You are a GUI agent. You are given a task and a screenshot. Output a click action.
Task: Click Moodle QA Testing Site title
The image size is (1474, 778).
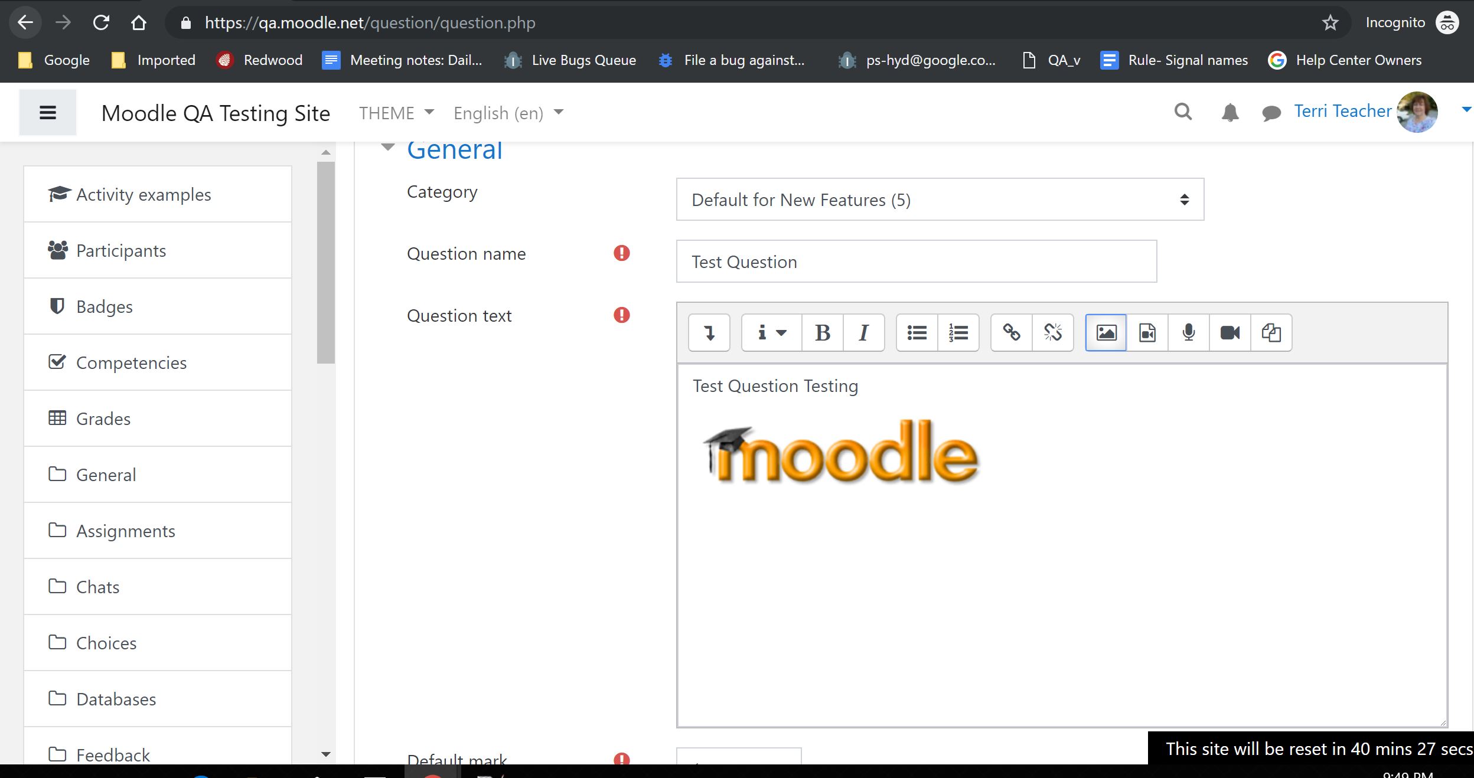216,113
